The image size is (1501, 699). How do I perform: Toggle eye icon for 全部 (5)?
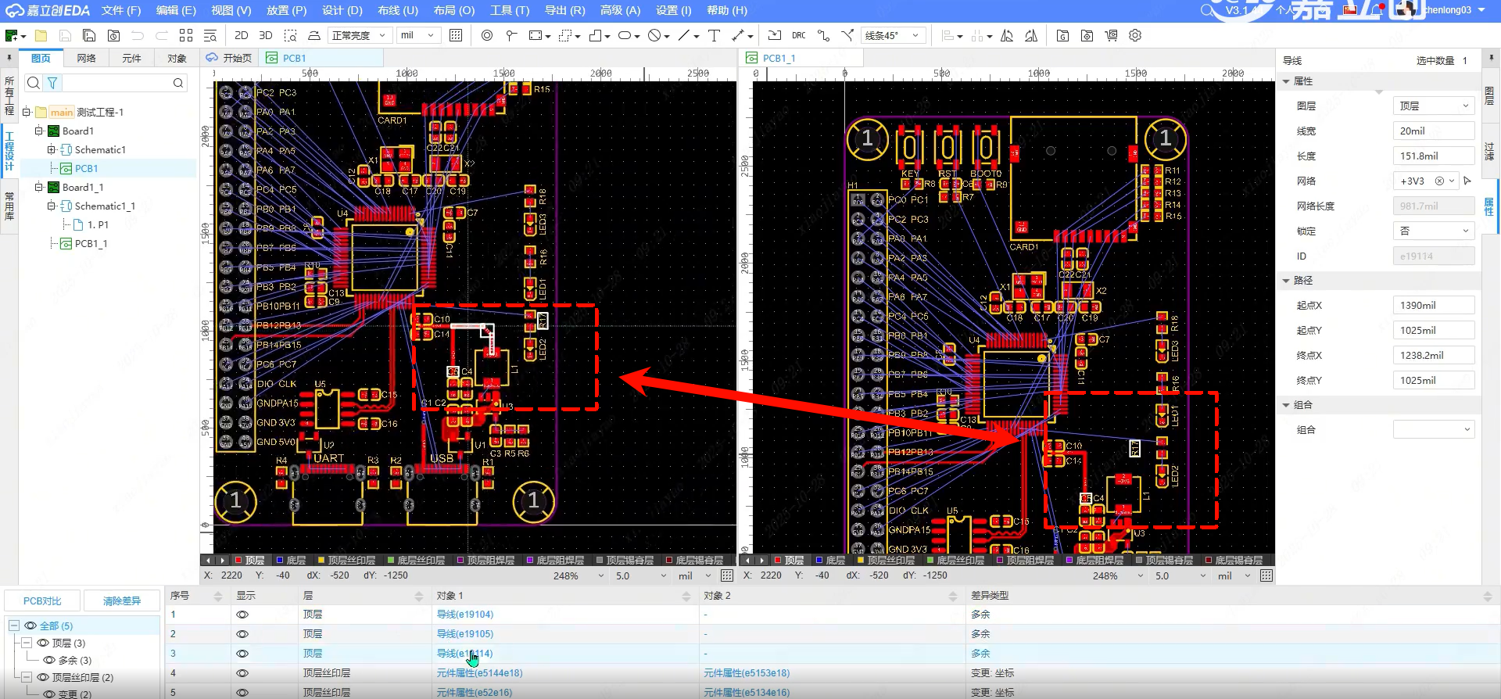click(30, 626)
